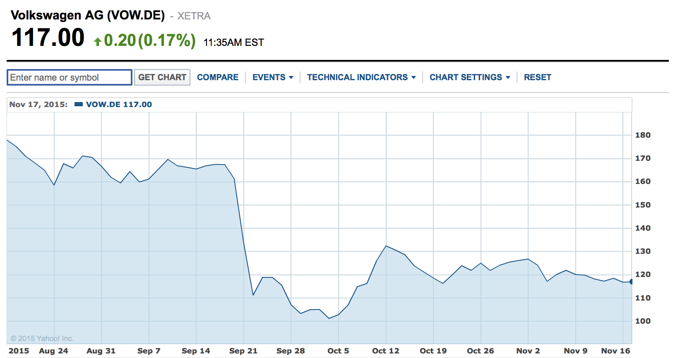Click the Sep 28 x-axis label
The width and height of the screenshot is (673, 358).
coord(291,351)
